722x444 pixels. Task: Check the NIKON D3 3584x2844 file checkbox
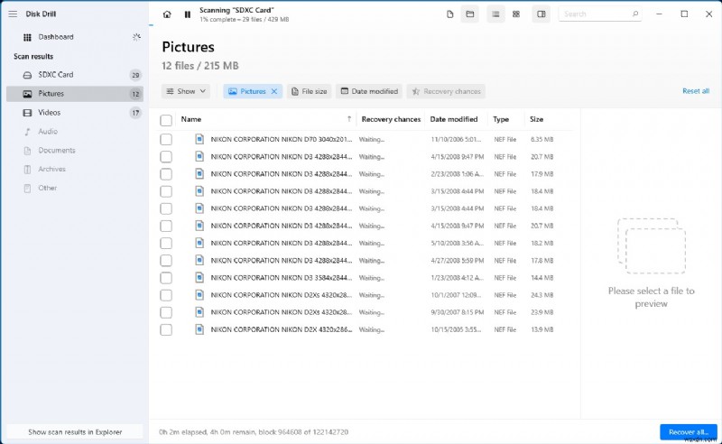[x=166, y=278]
